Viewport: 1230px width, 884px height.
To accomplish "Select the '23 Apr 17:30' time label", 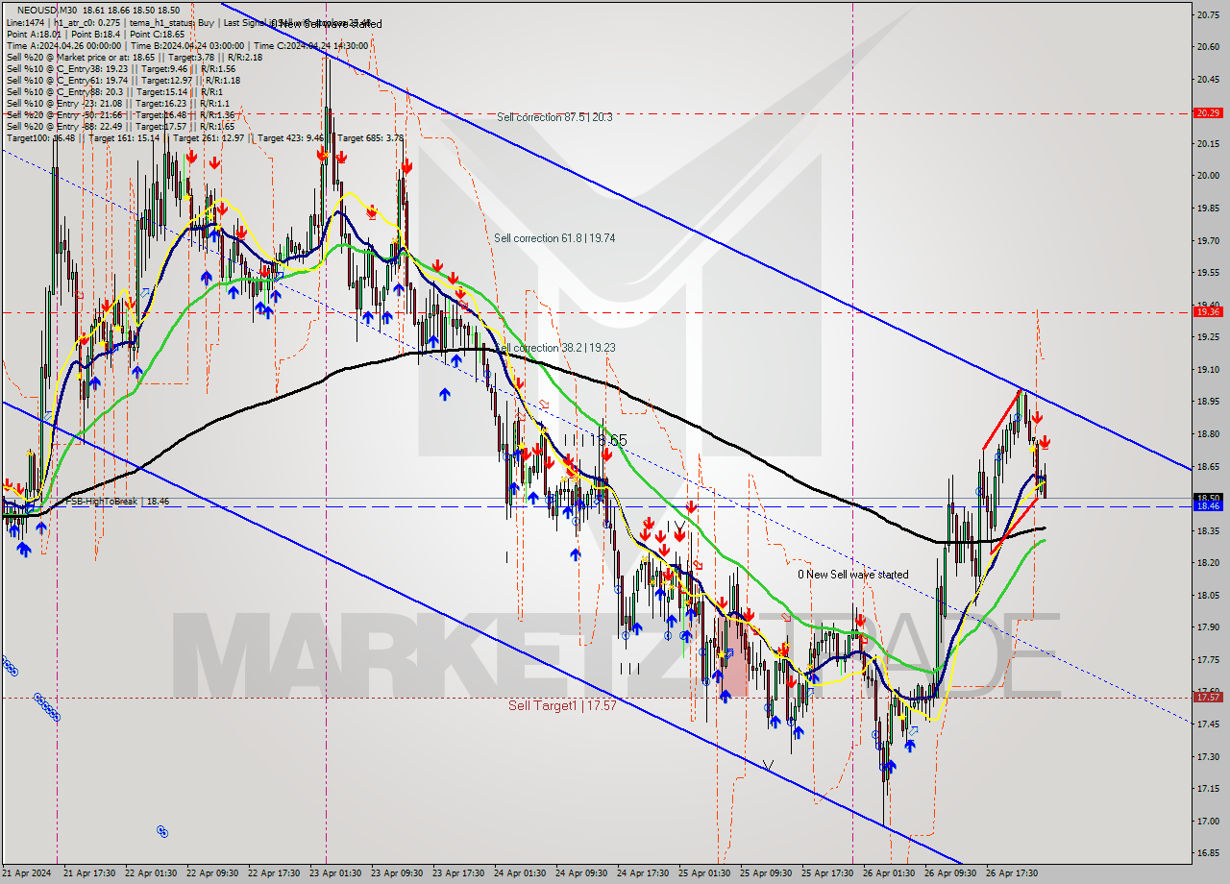I will [458, 873].
